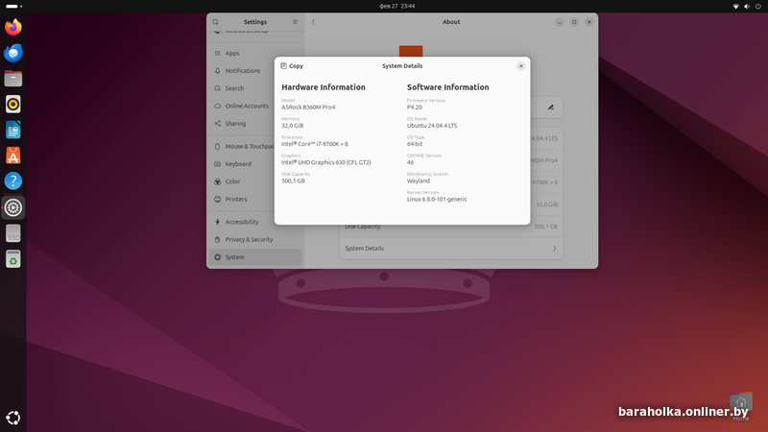The height and width of the screenshot is (432, 768).
Task: Click Activities workspace indicator
Action: tap(13, 6)
